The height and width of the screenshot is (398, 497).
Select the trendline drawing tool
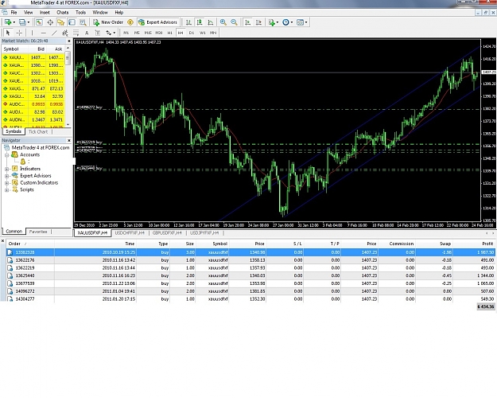[x=55, y=33]
